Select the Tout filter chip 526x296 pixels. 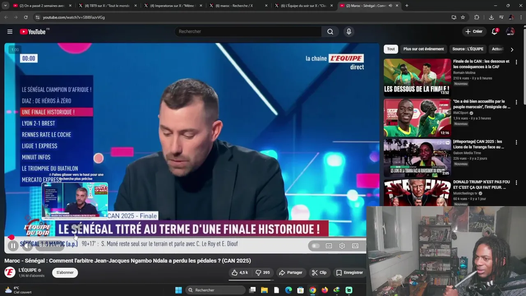tap(391, 49)
